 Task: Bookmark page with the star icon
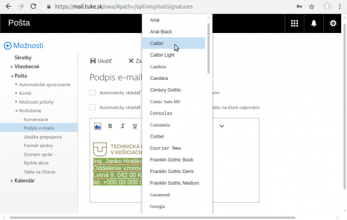tap(312, 6)
